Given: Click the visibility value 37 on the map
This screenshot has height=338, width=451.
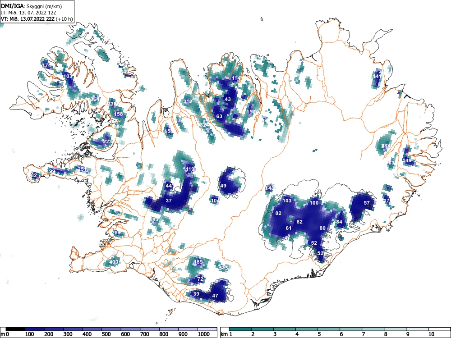Looking at the screenshot, I should pyautogui.click(x=169, y=201).
